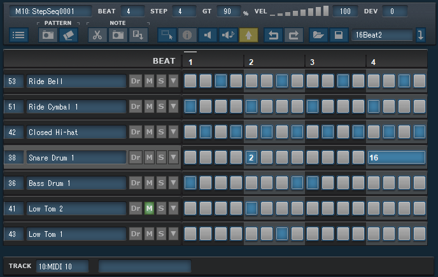The image size is (438, 277).
Task: Click the scissors cut note icon
Action: [97, 35]
